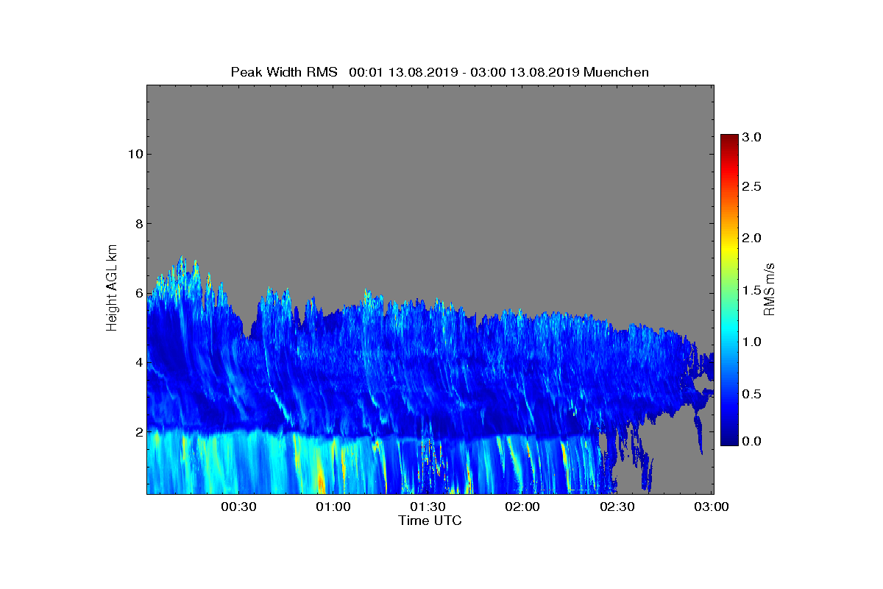Click the plot title 'Peak Width RMS'
The width and height of the screenshot is (883, 589).
(x=284, y=72)
